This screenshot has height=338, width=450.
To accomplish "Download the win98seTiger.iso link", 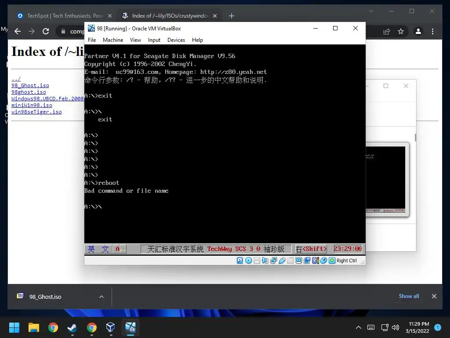I will click(x=36, y=112).
